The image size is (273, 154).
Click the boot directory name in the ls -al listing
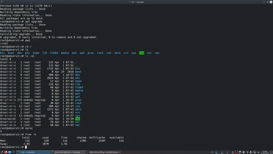tap(78, 71)
